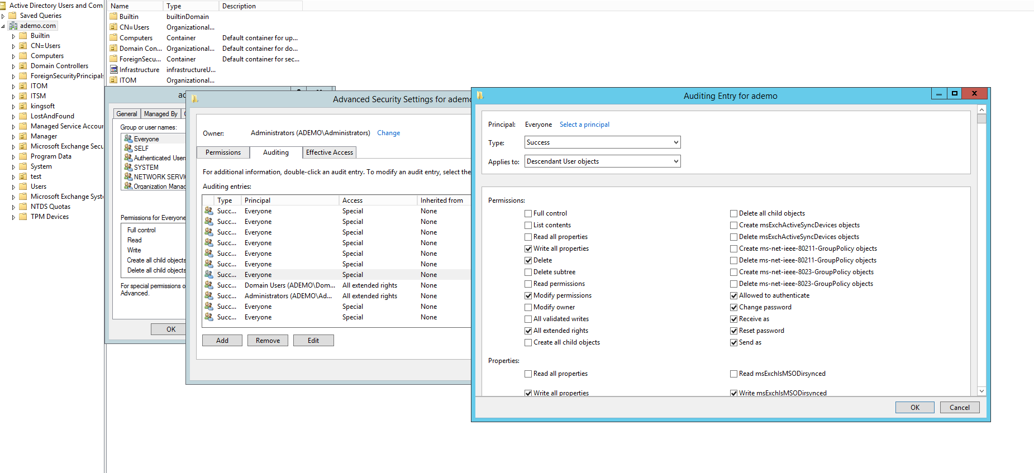Cancel the Auditing Entry dialog
1034x473 pixels.
(x=960, y=408)
